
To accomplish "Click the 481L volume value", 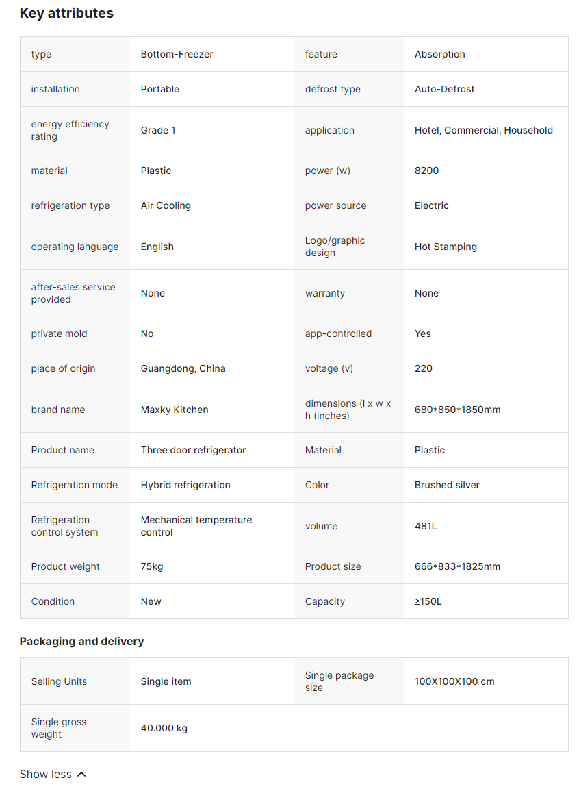I will point(426,526).
